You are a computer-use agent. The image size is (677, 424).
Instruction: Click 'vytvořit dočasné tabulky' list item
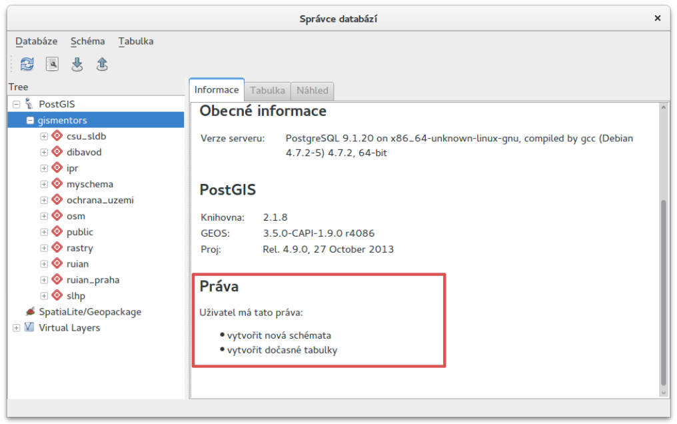point(283,350)
